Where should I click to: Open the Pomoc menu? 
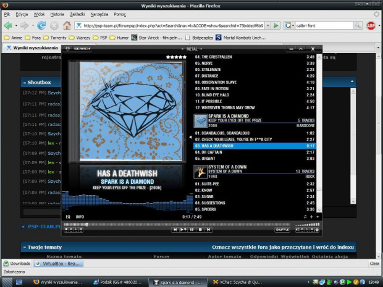pyautogui.click(x=120, y=14)
